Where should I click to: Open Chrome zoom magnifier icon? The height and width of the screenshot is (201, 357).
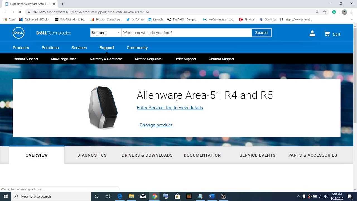317,12
